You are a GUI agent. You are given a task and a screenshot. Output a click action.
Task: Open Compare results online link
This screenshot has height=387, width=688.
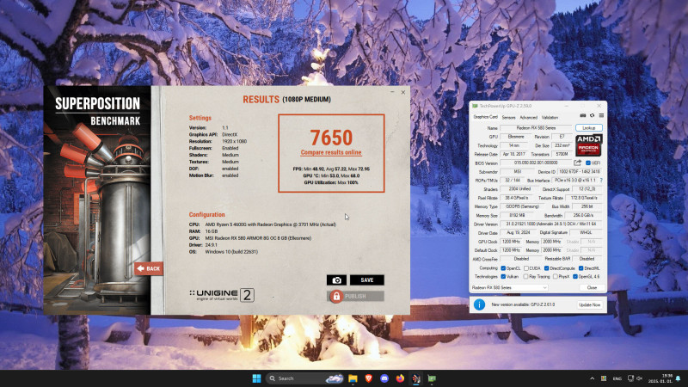point(331,152)
